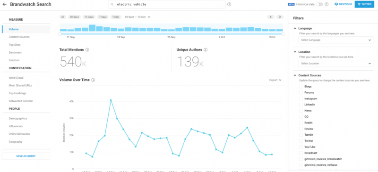
Task: Check the Tumblr content source
Action: point(301,135)
